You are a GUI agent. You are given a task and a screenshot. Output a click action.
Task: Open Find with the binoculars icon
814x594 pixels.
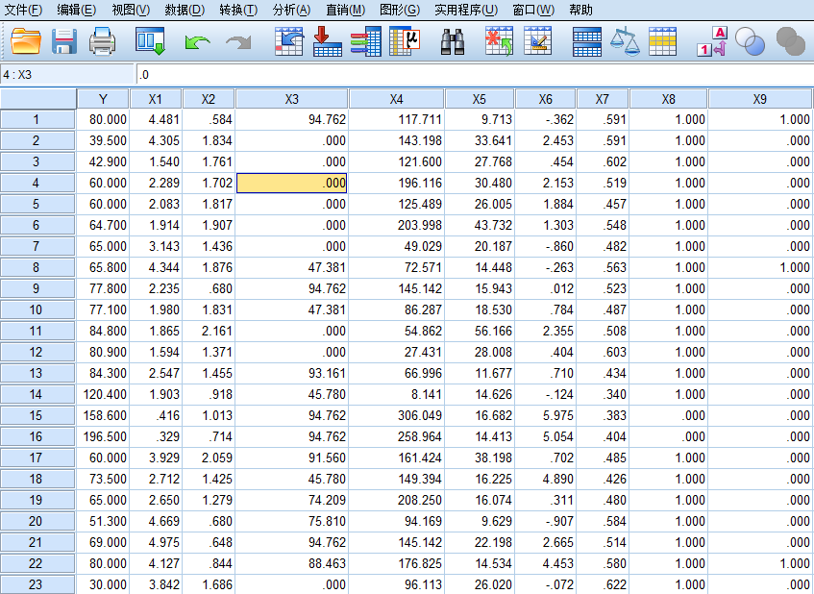[452, 41]
